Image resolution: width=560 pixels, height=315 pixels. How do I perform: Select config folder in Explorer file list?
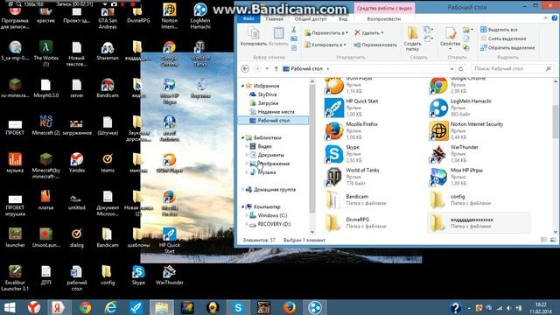[461, 199]
